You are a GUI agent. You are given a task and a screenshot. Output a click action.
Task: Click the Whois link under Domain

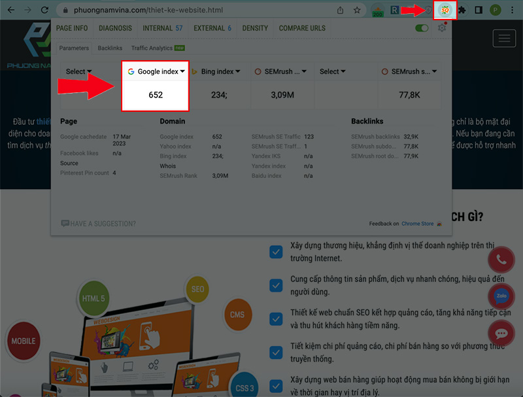(167, 166)
